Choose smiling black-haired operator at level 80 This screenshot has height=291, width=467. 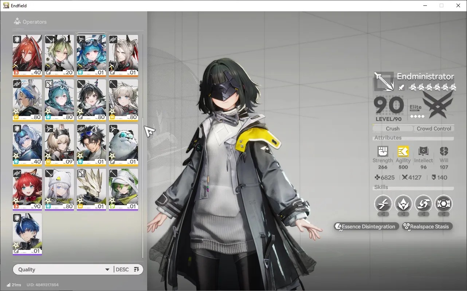pos(91,100)
